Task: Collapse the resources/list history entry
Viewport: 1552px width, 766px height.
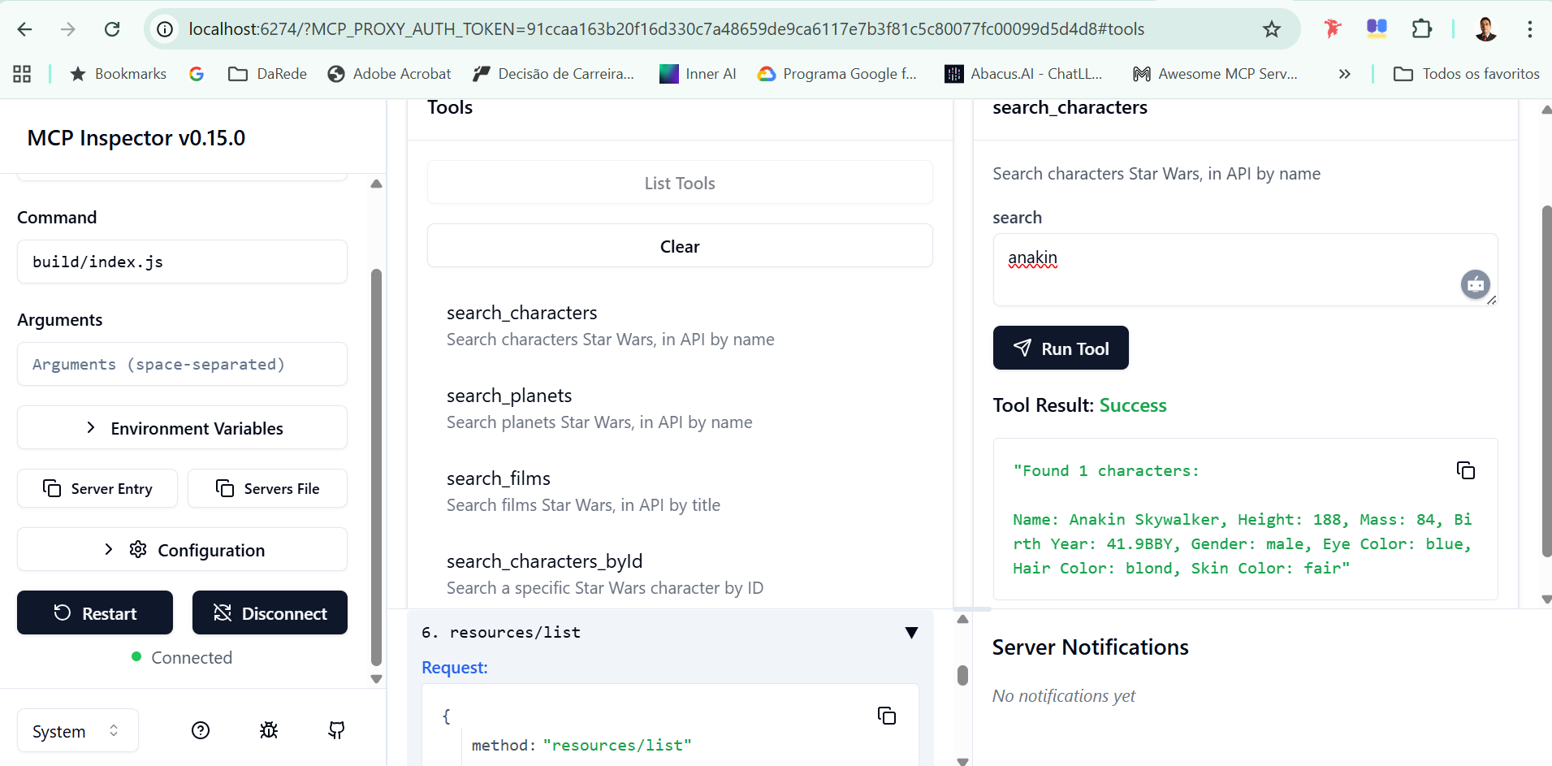Action: click(911, 632)
